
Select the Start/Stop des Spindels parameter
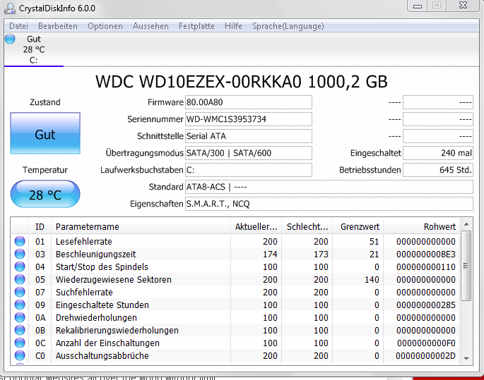[102, 267]
